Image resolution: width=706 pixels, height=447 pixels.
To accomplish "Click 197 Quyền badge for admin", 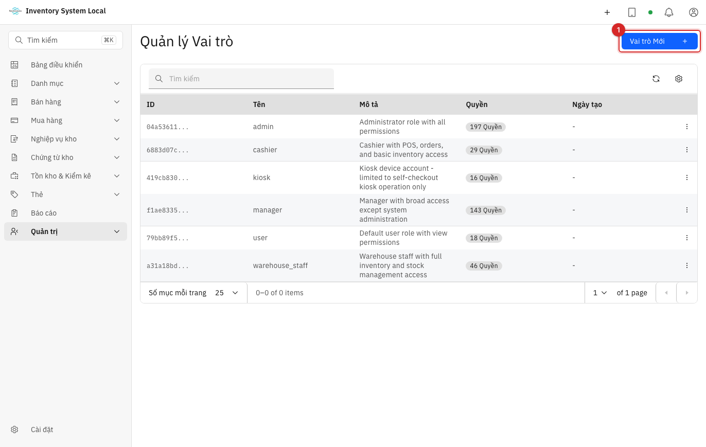I will 486,127.
